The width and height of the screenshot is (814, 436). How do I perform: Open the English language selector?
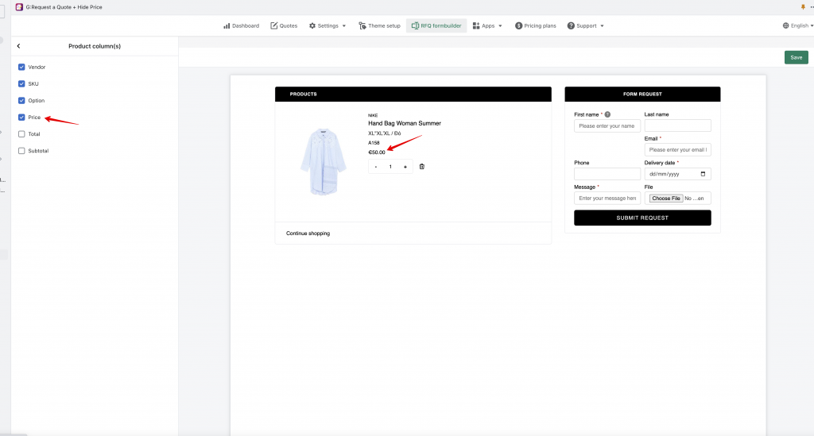pos(798,26)
